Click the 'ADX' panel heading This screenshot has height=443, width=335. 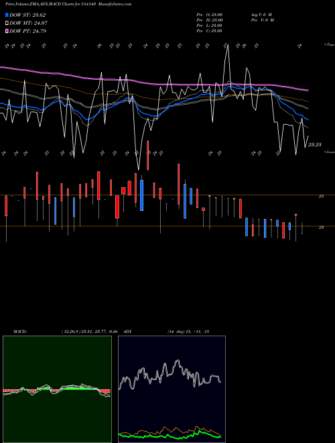(127, 332)
